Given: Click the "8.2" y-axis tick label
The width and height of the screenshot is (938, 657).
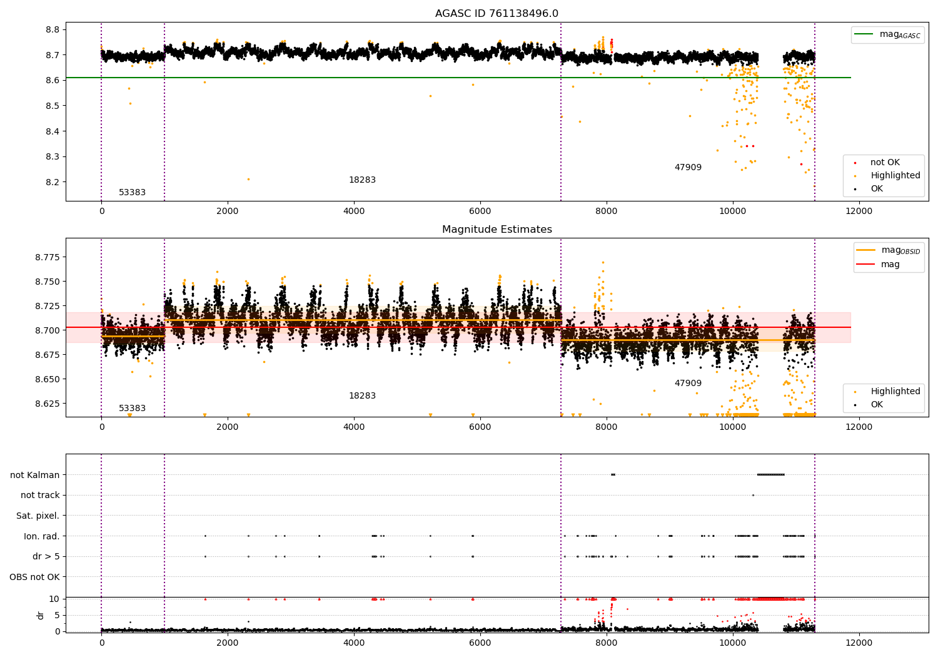Looking at the screenshot, I should 53,183.
